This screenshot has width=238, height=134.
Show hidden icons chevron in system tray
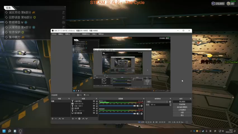191,131
